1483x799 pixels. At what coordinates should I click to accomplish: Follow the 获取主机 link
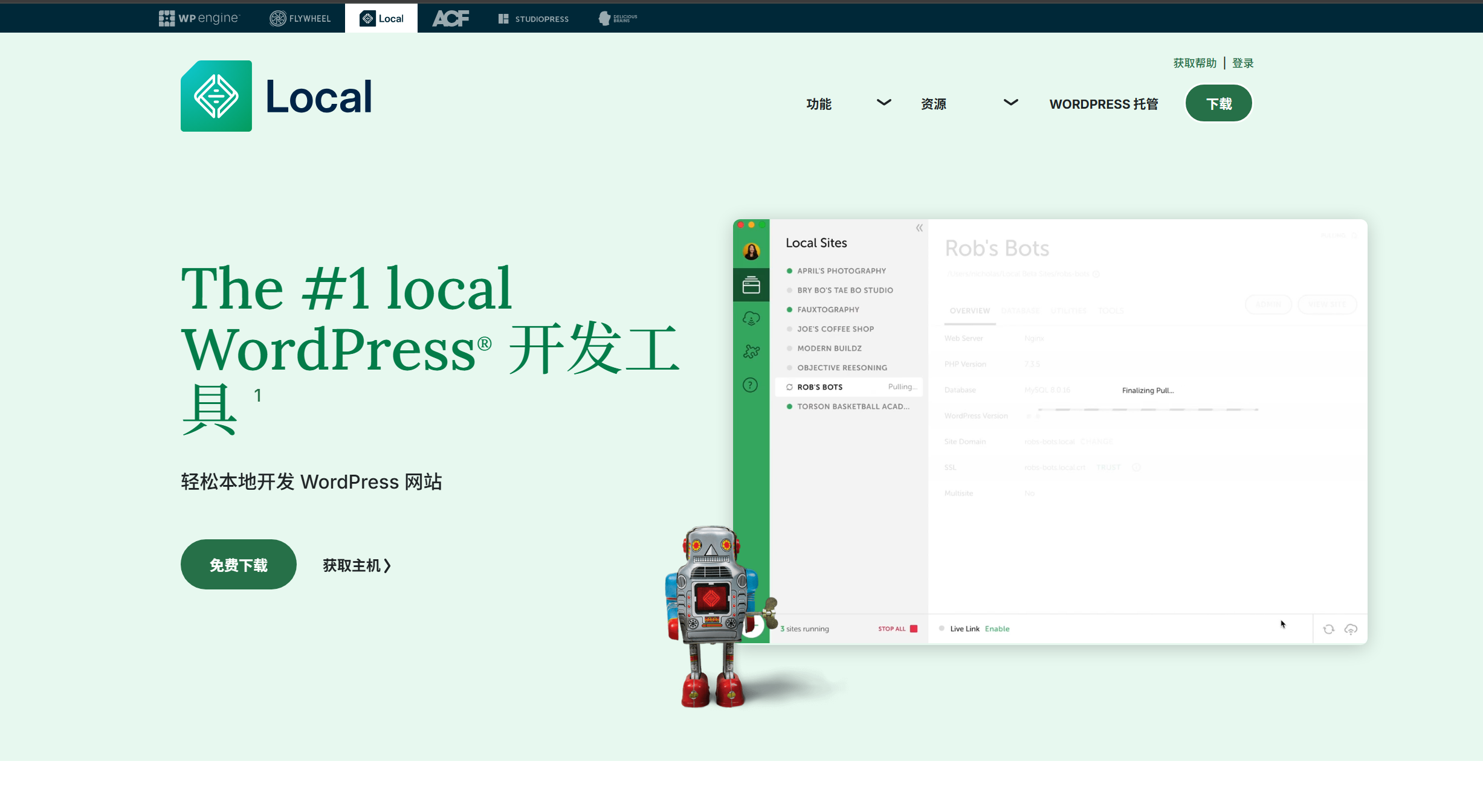tap(357, 565)
